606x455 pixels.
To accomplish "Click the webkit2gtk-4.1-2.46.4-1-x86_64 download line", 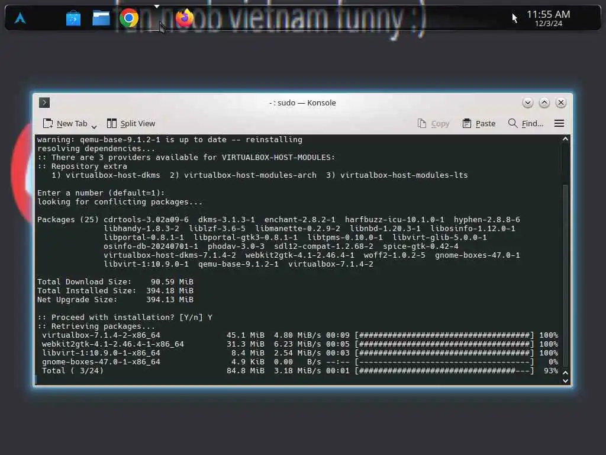I will pyautogui.click(x=300, y=344).
